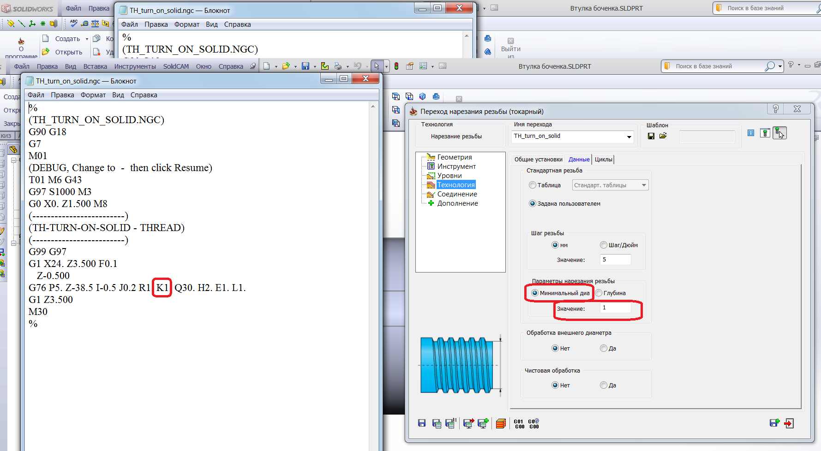The width and height of the screenshot is (821, 451).
Task: Click the save-with-plus icon near exit
Action: tap(775, 423)
